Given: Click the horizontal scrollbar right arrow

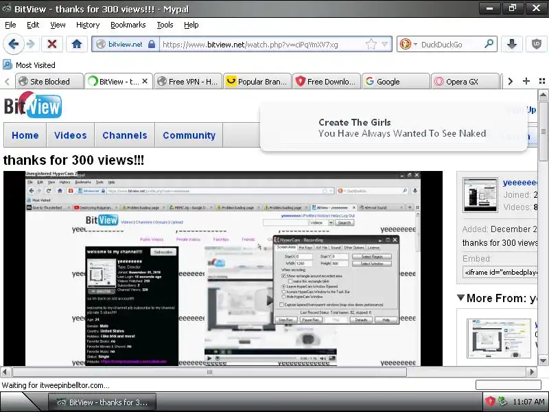Looking at the screenshot, I should (x=532, y=372).
